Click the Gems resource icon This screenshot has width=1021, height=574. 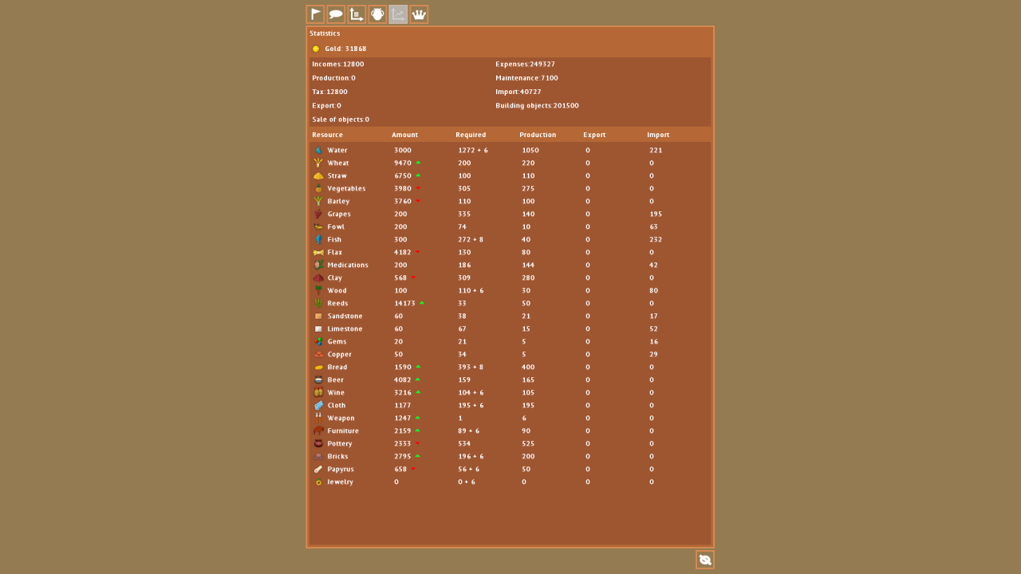coord(318,341)
